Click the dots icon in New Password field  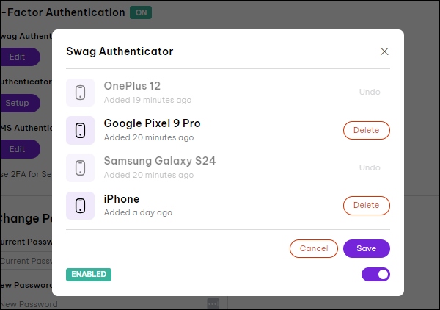coord(213,303)
